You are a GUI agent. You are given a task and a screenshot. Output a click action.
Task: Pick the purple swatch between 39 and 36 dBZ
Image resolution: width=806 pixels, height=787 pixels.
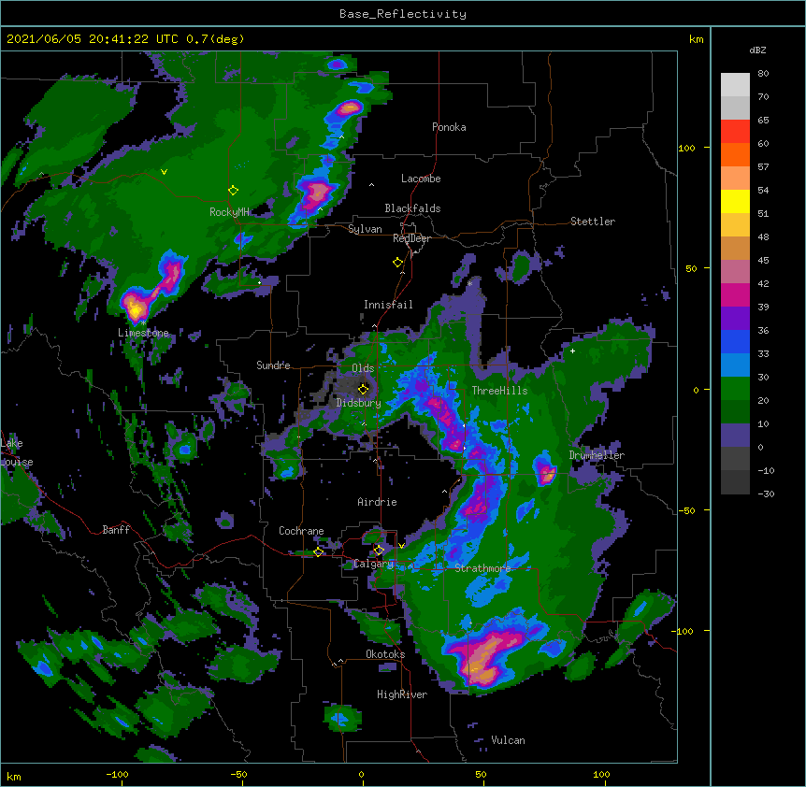click(735, 319)
